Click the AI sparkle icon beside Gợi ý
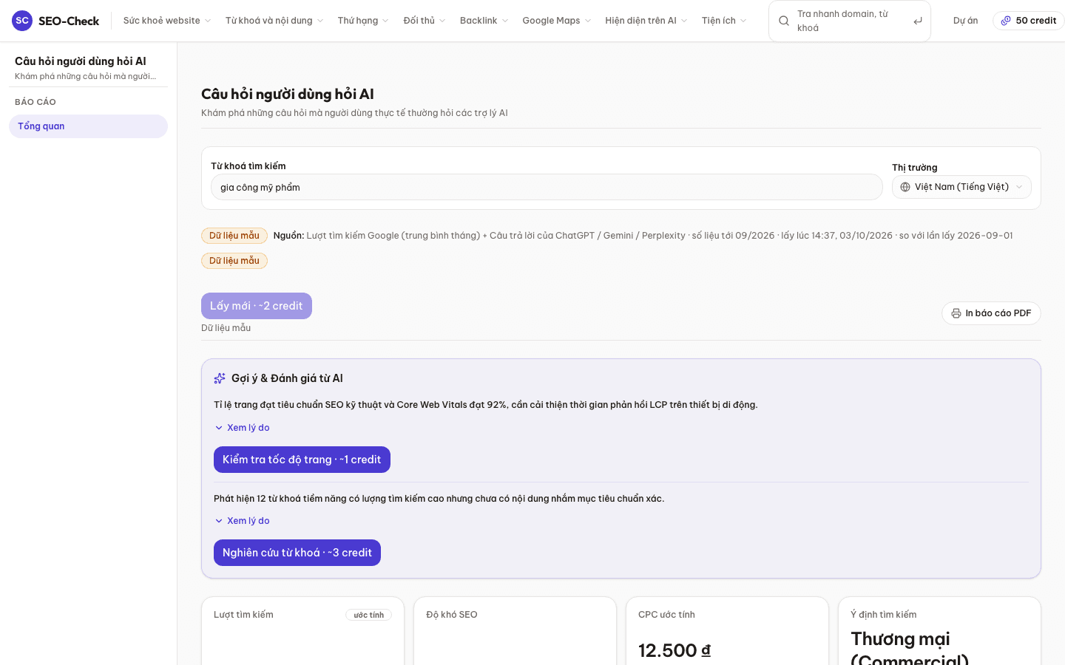 [x=220, y=378]
